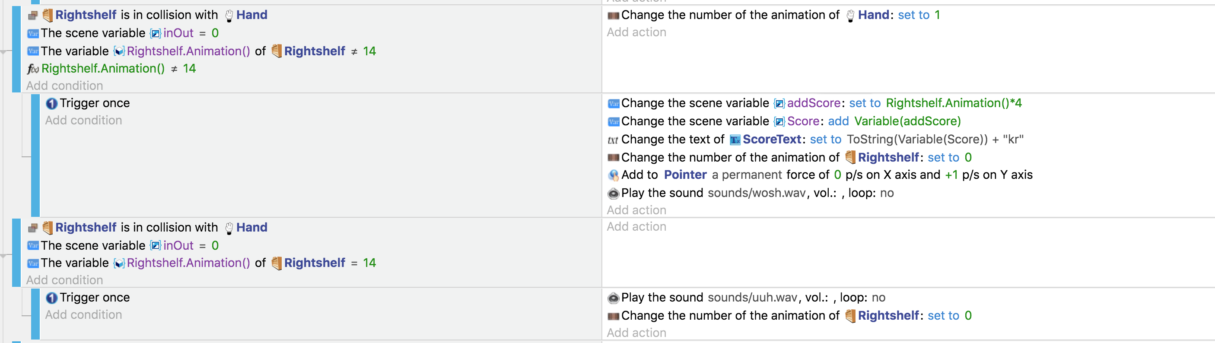Click the animation icon of the Hand set to 1 action
Image resolution: width=1215 pixels, height=343 pixels.
tap(613, 16)
